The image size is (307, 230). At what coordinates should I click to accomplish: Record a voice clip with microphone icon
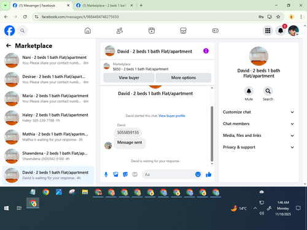pos(106,174)
